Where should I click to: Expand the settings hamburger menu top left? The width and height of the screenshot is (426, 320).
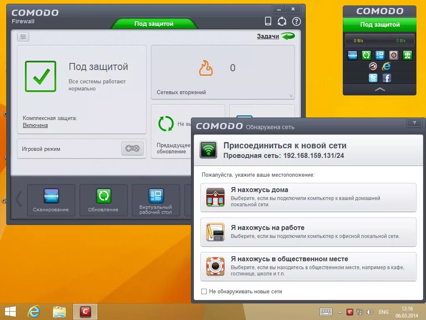coord(23,37)
